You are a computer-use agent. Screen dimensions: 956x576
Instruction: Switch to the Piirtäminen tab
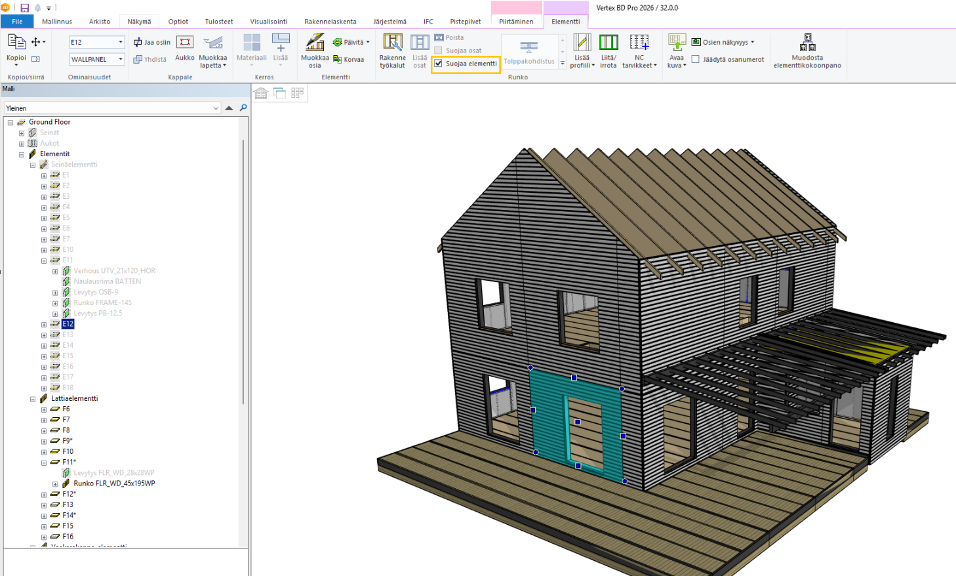[x=516, y=22]
